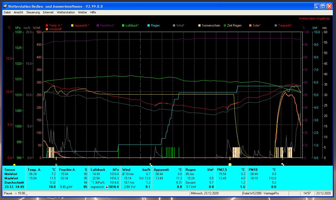
Task: Expand the Hilfe menu
Action: click(93, 12)
